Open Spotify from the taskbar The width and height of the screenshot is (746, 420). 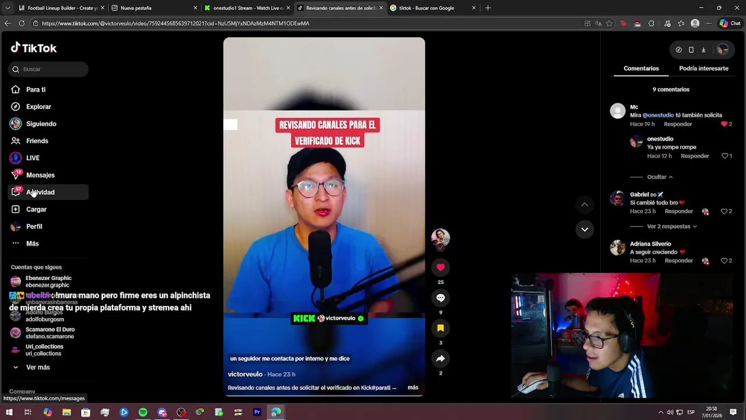143,412
